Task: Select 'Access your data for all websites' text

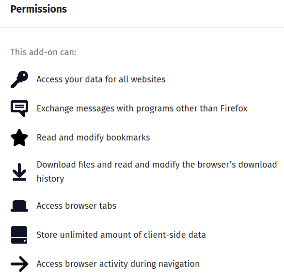Action: [101, 79]
